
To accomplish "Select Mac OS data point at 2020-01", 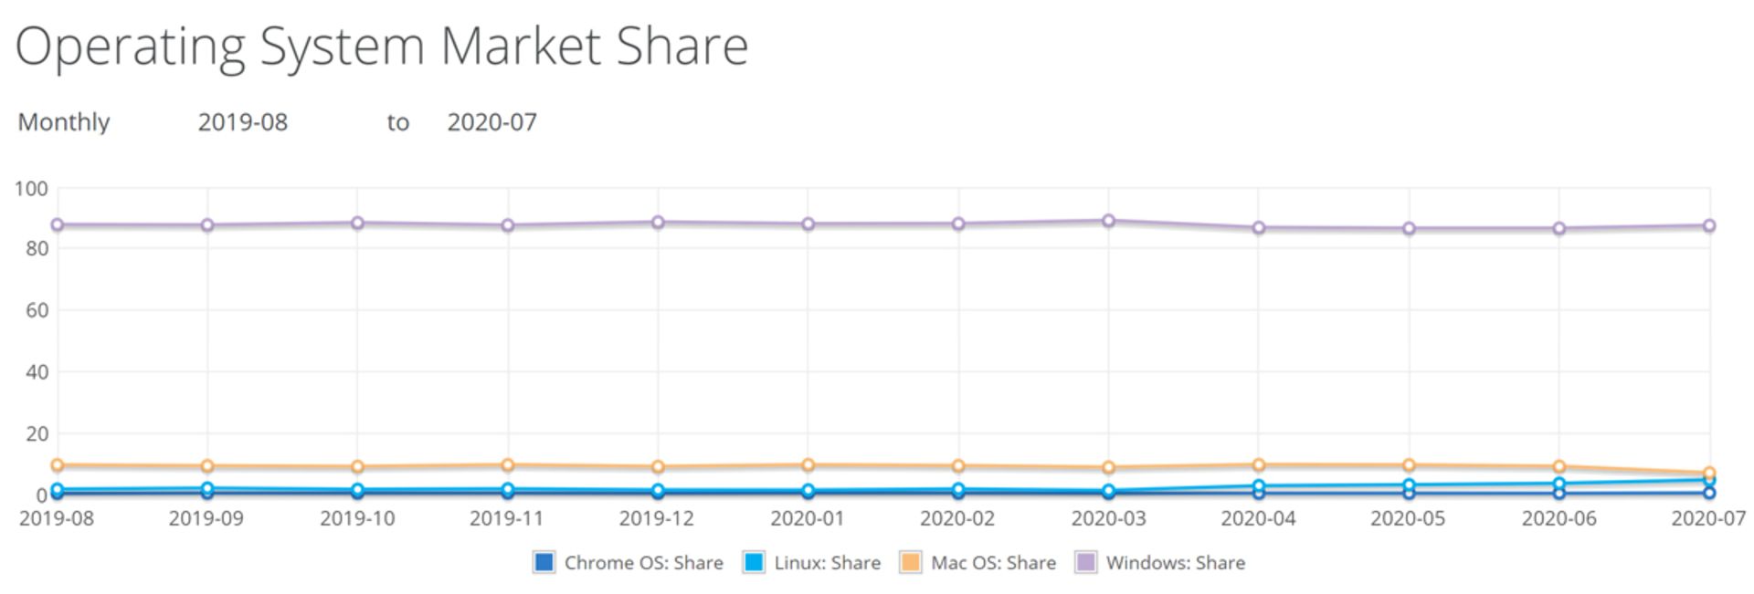I will tap(808, 465).
